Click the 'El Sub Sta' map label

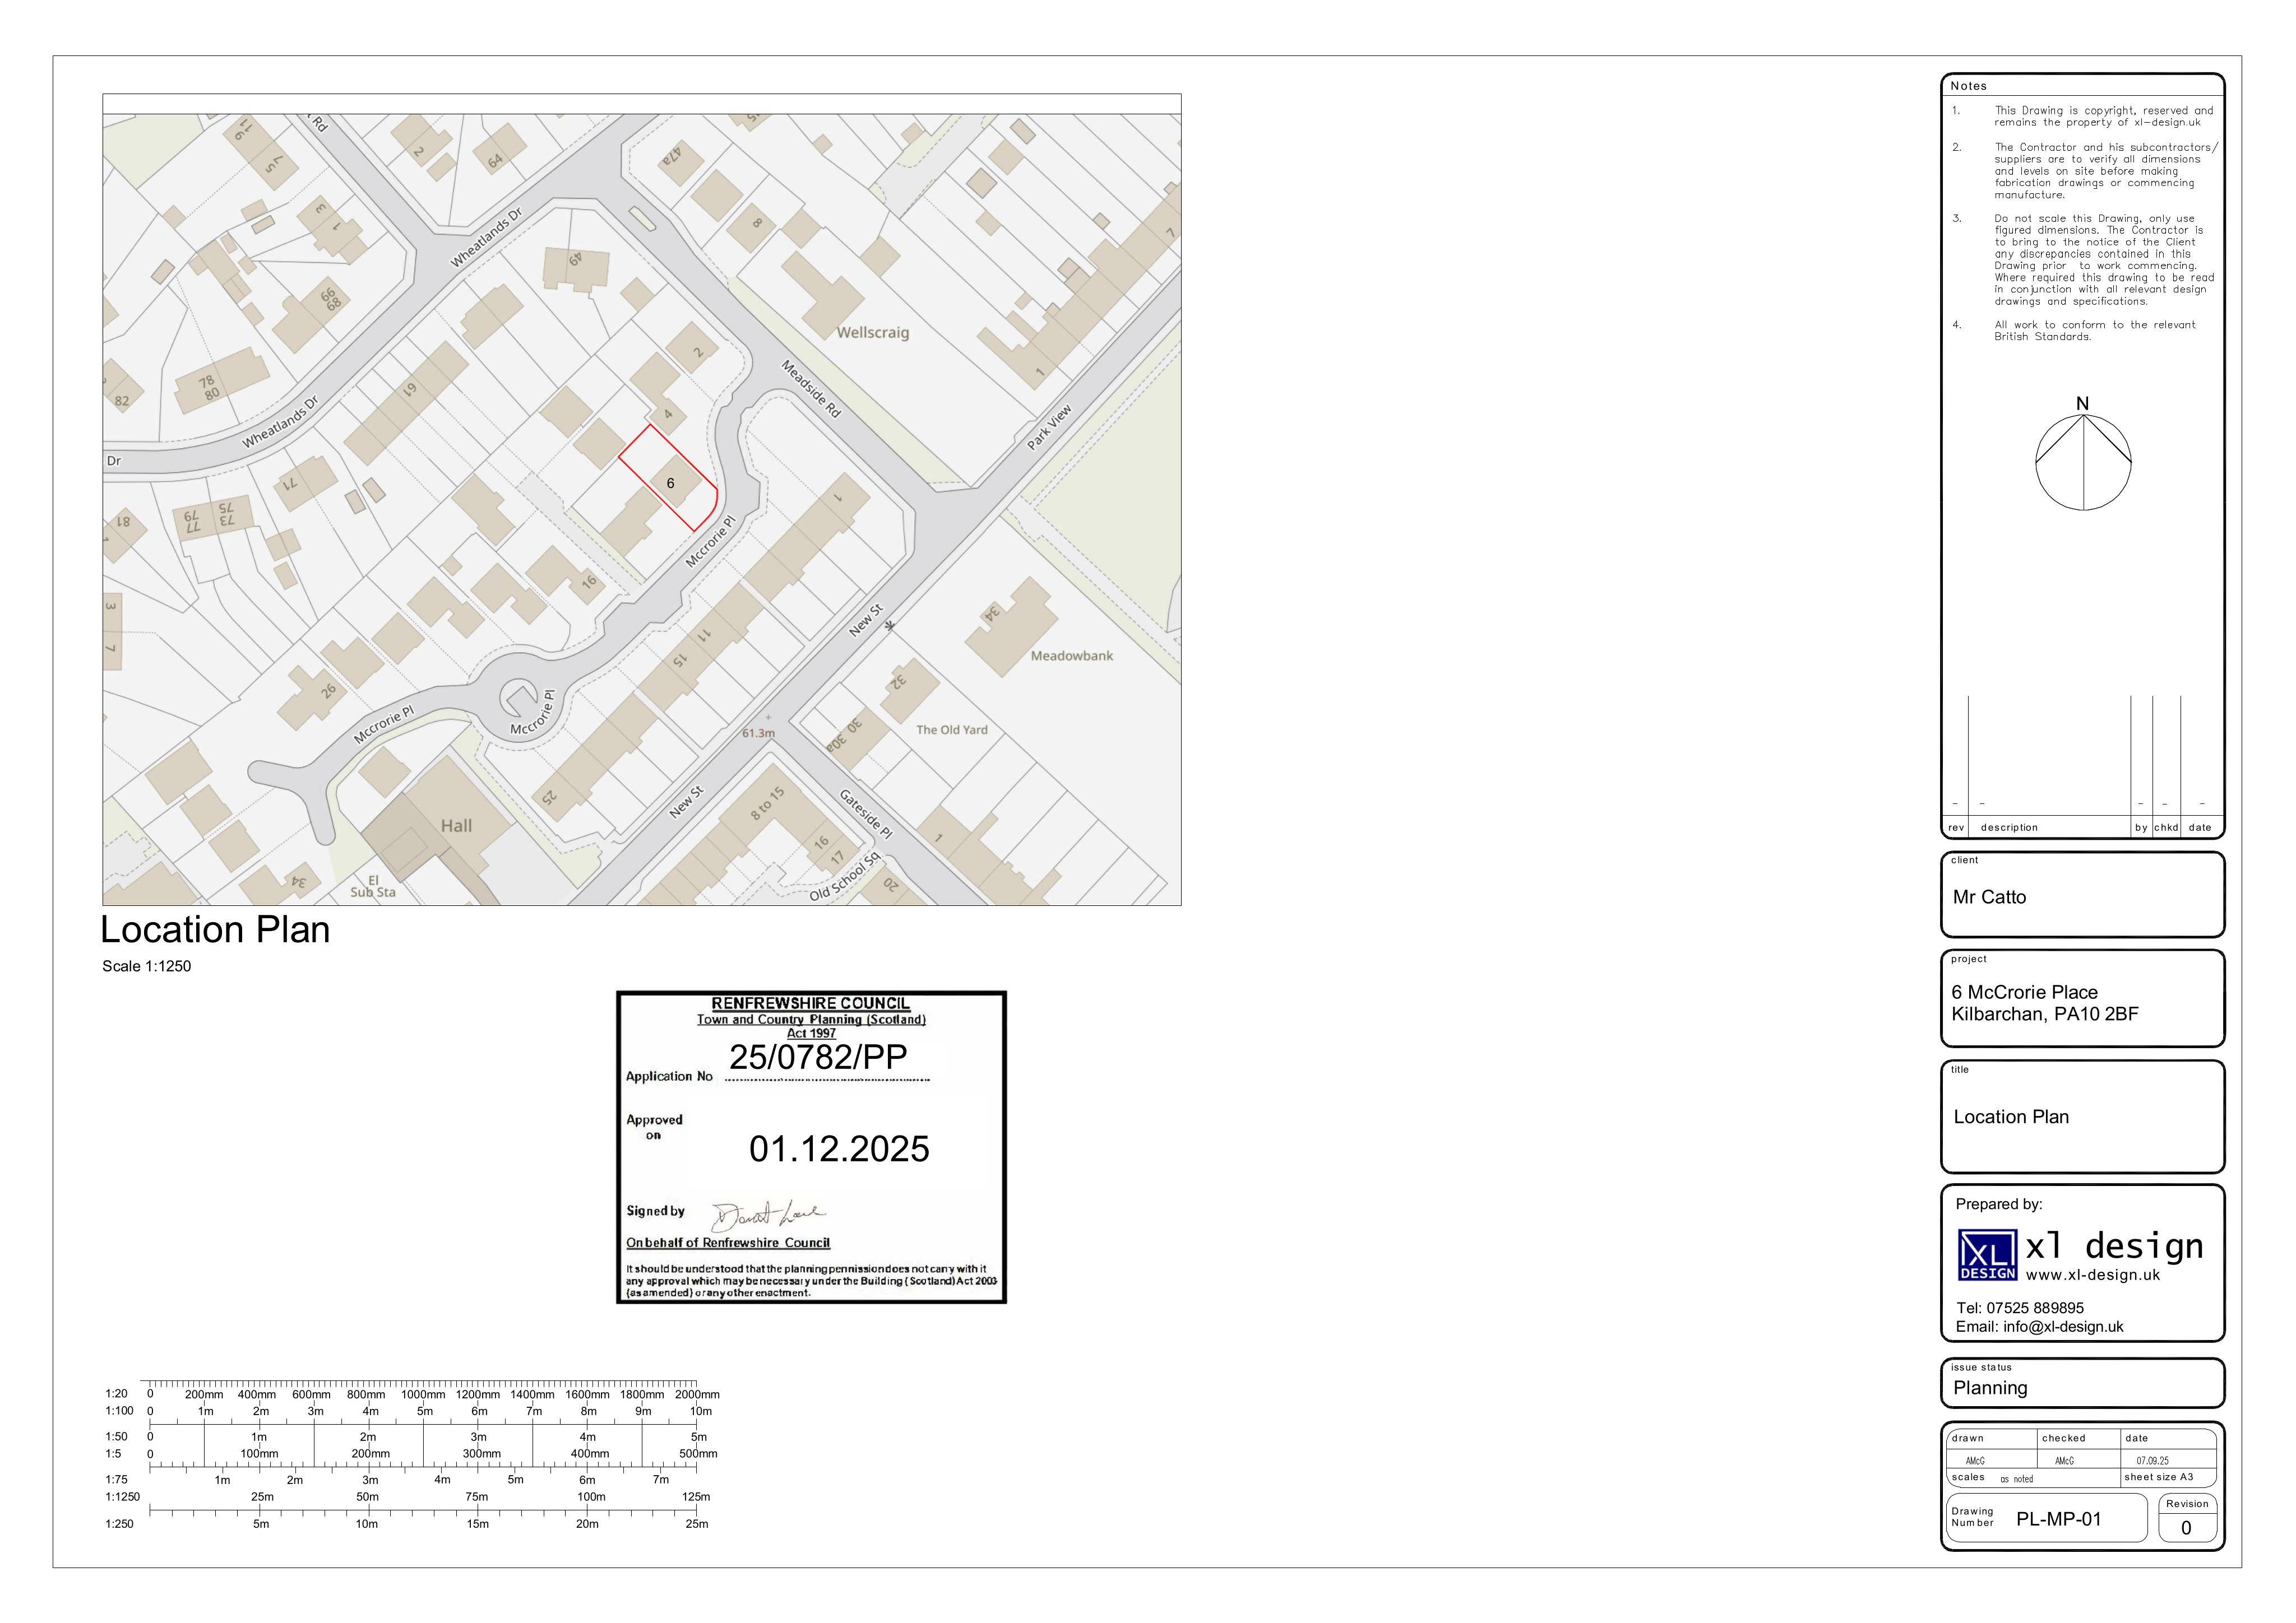[x=373, y=886]
